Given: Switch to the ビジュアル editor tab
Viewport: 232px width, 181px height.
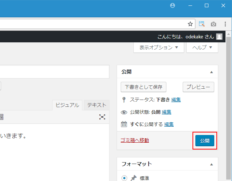Looking at the screenshot, I should pos(67,105).
